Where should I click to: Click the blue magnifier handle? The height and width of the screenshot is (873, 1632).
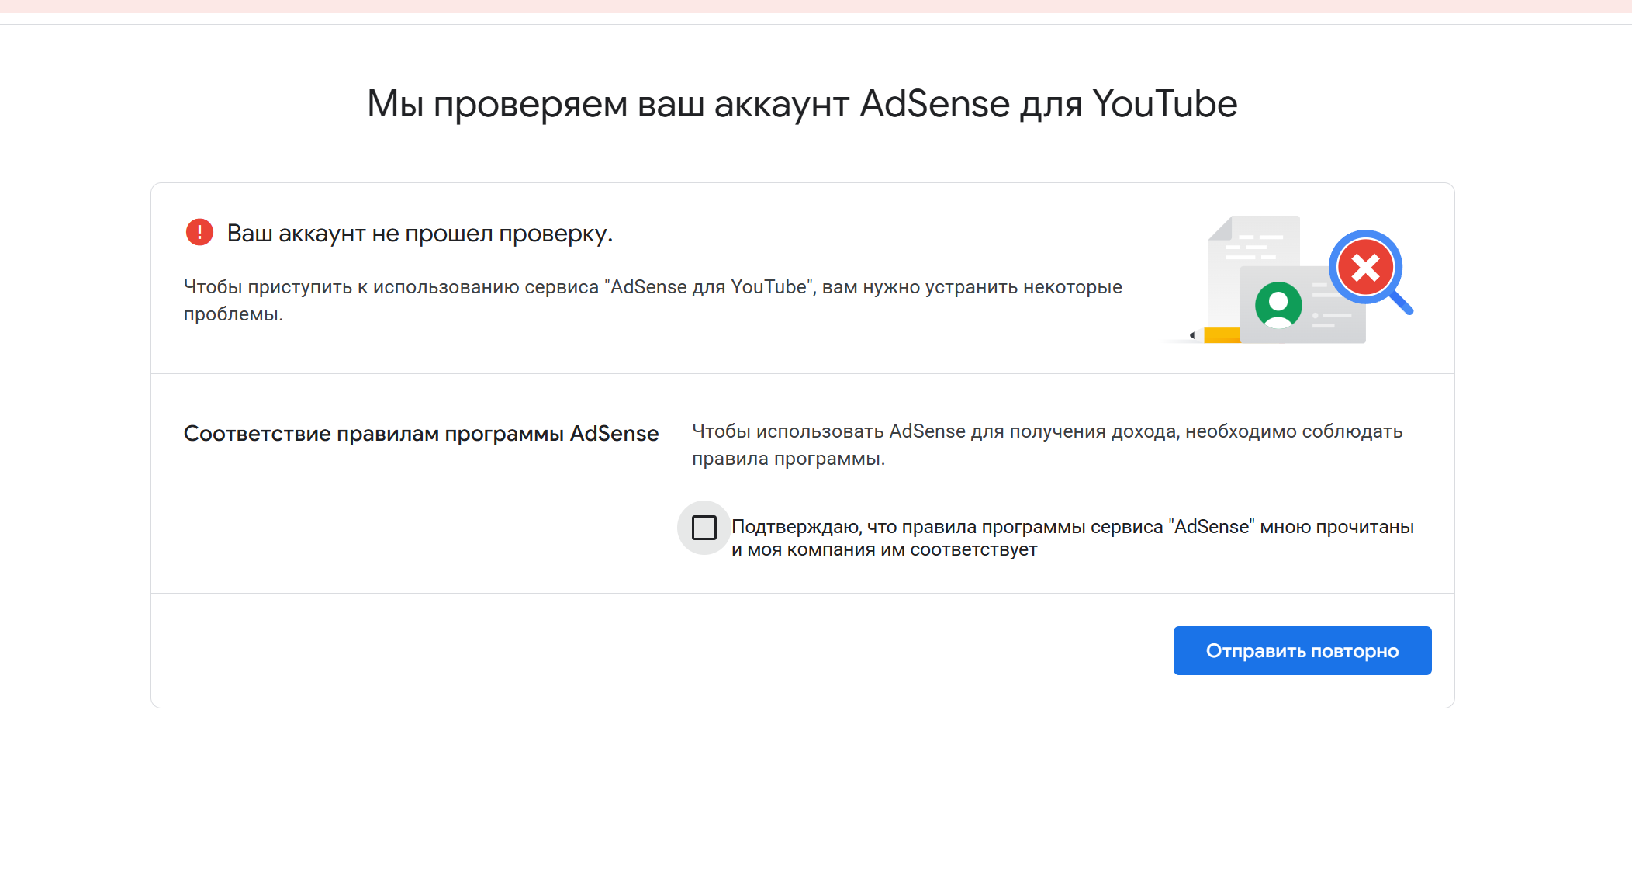pos(1401,303)
